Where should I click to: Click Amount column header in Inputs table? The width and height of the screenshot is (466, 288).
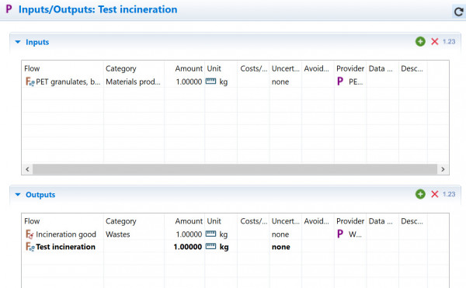click(x=189, y=68)
